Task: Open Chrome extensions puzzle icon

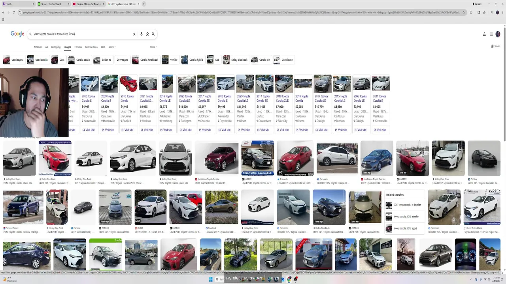Action: point(472,12)
